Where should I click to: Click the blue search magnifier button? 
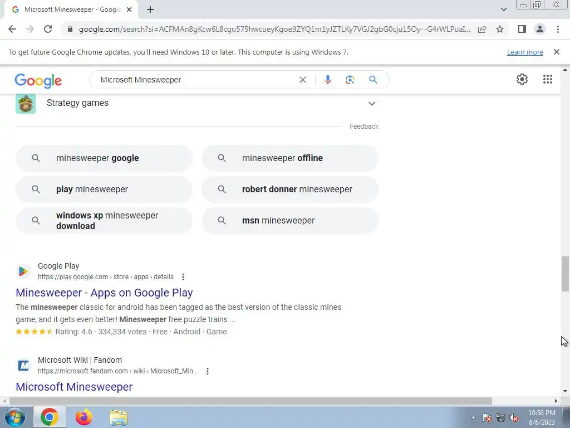tap(373, 80)
